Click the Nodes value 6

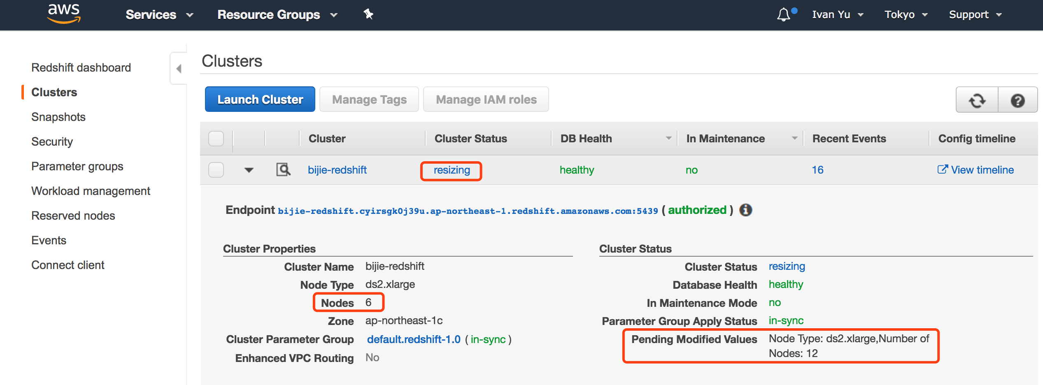(368, 302)
